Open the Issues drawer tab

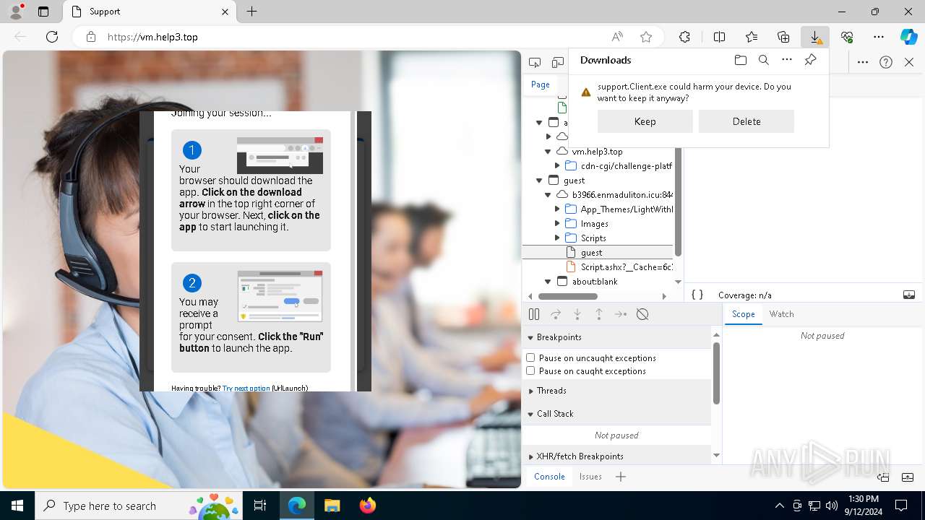coord(590,477)
